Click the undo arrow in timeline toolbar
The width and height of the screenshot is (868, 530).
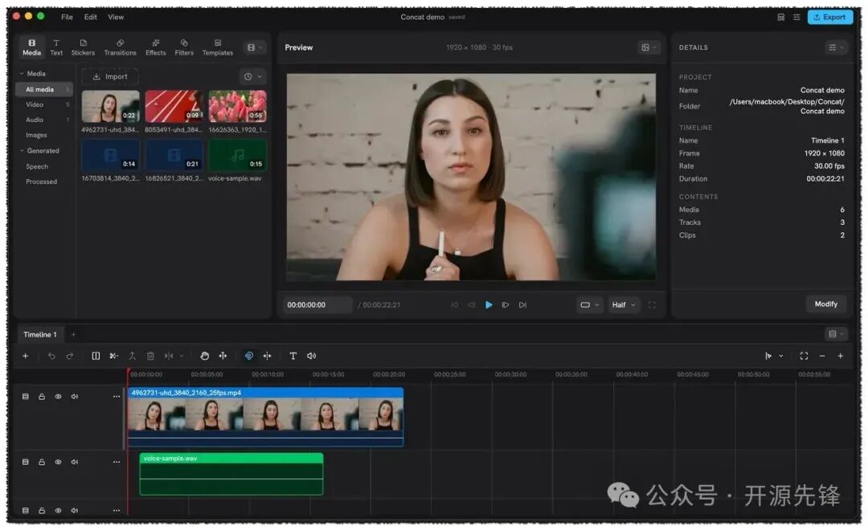tap(51, 356)
